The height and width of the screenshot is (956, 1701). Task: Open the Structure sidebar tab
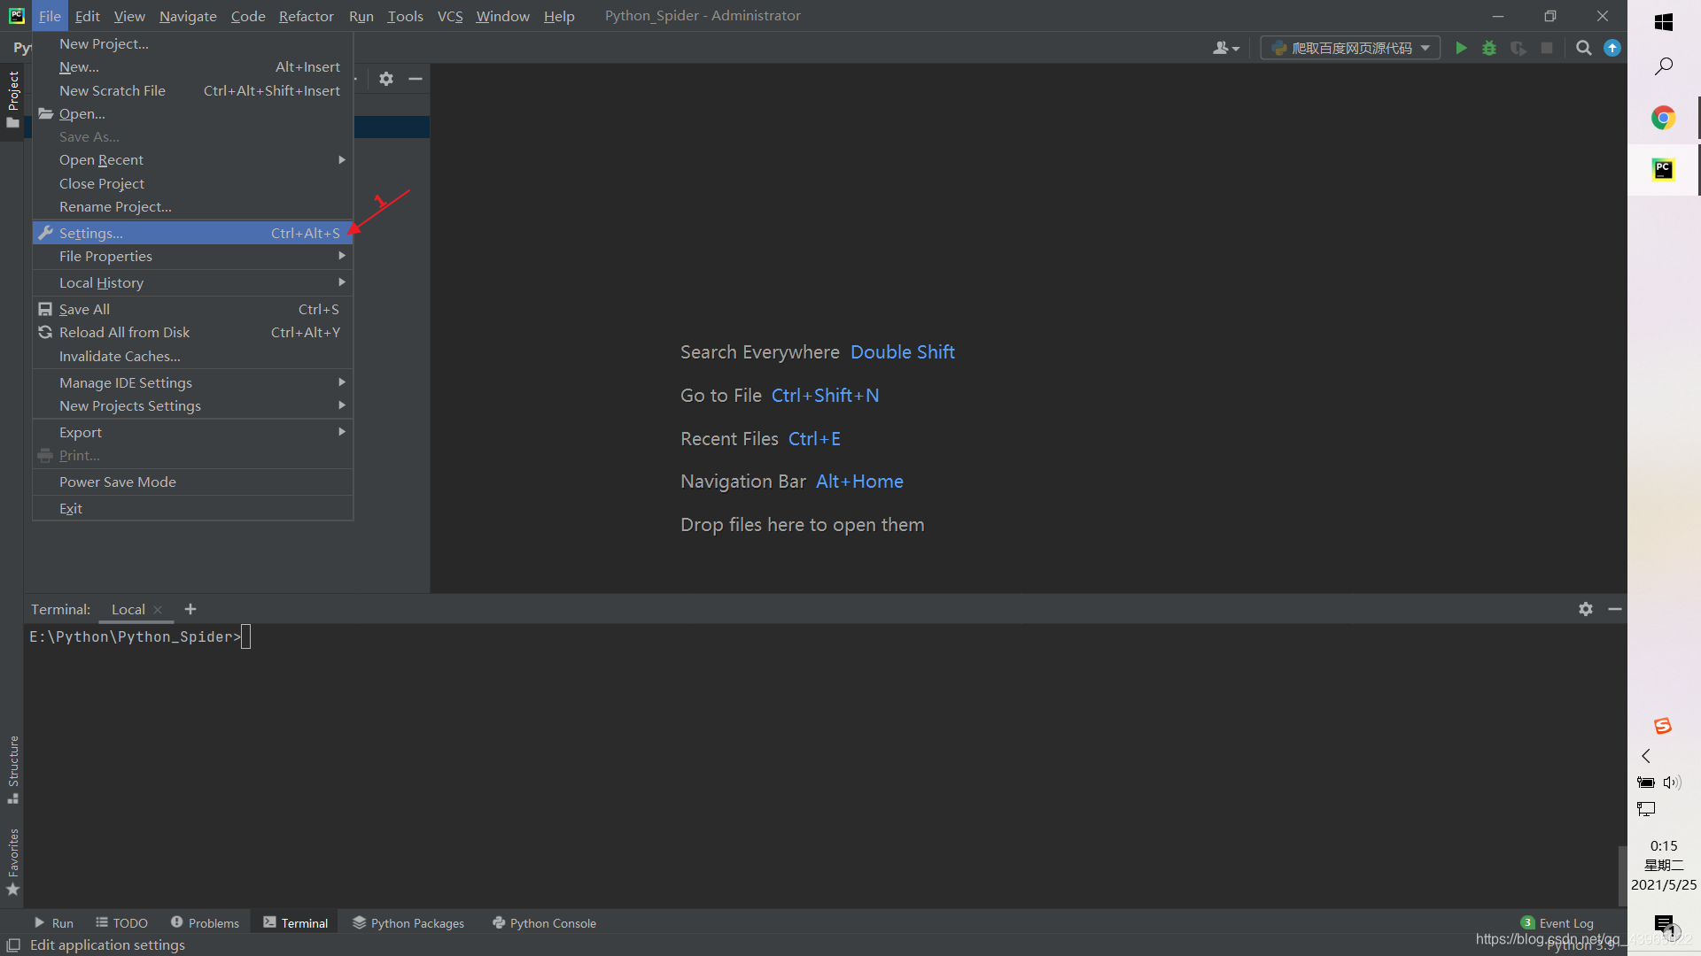[12, 769]
